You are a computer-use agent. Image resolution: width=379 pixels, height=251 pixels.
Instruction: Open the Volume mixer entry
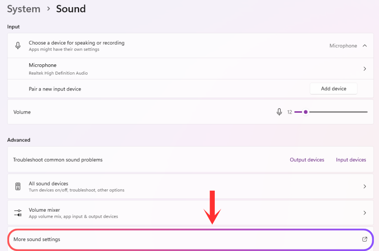pos(190,213)
